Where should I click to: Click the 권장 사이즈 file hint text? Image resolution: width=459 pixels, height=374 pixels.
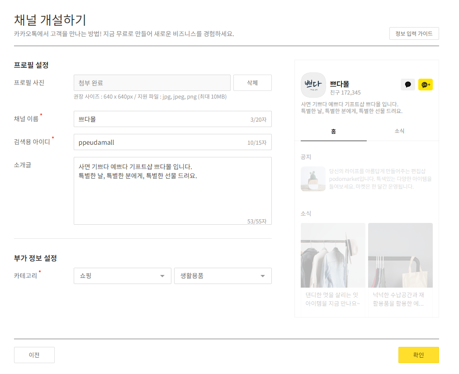(x=150, y=97)
